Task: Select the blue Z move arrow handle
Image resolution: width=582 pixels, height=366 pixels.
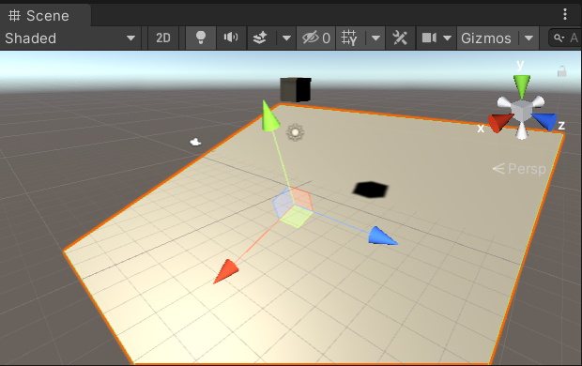Action: [383, 236]
